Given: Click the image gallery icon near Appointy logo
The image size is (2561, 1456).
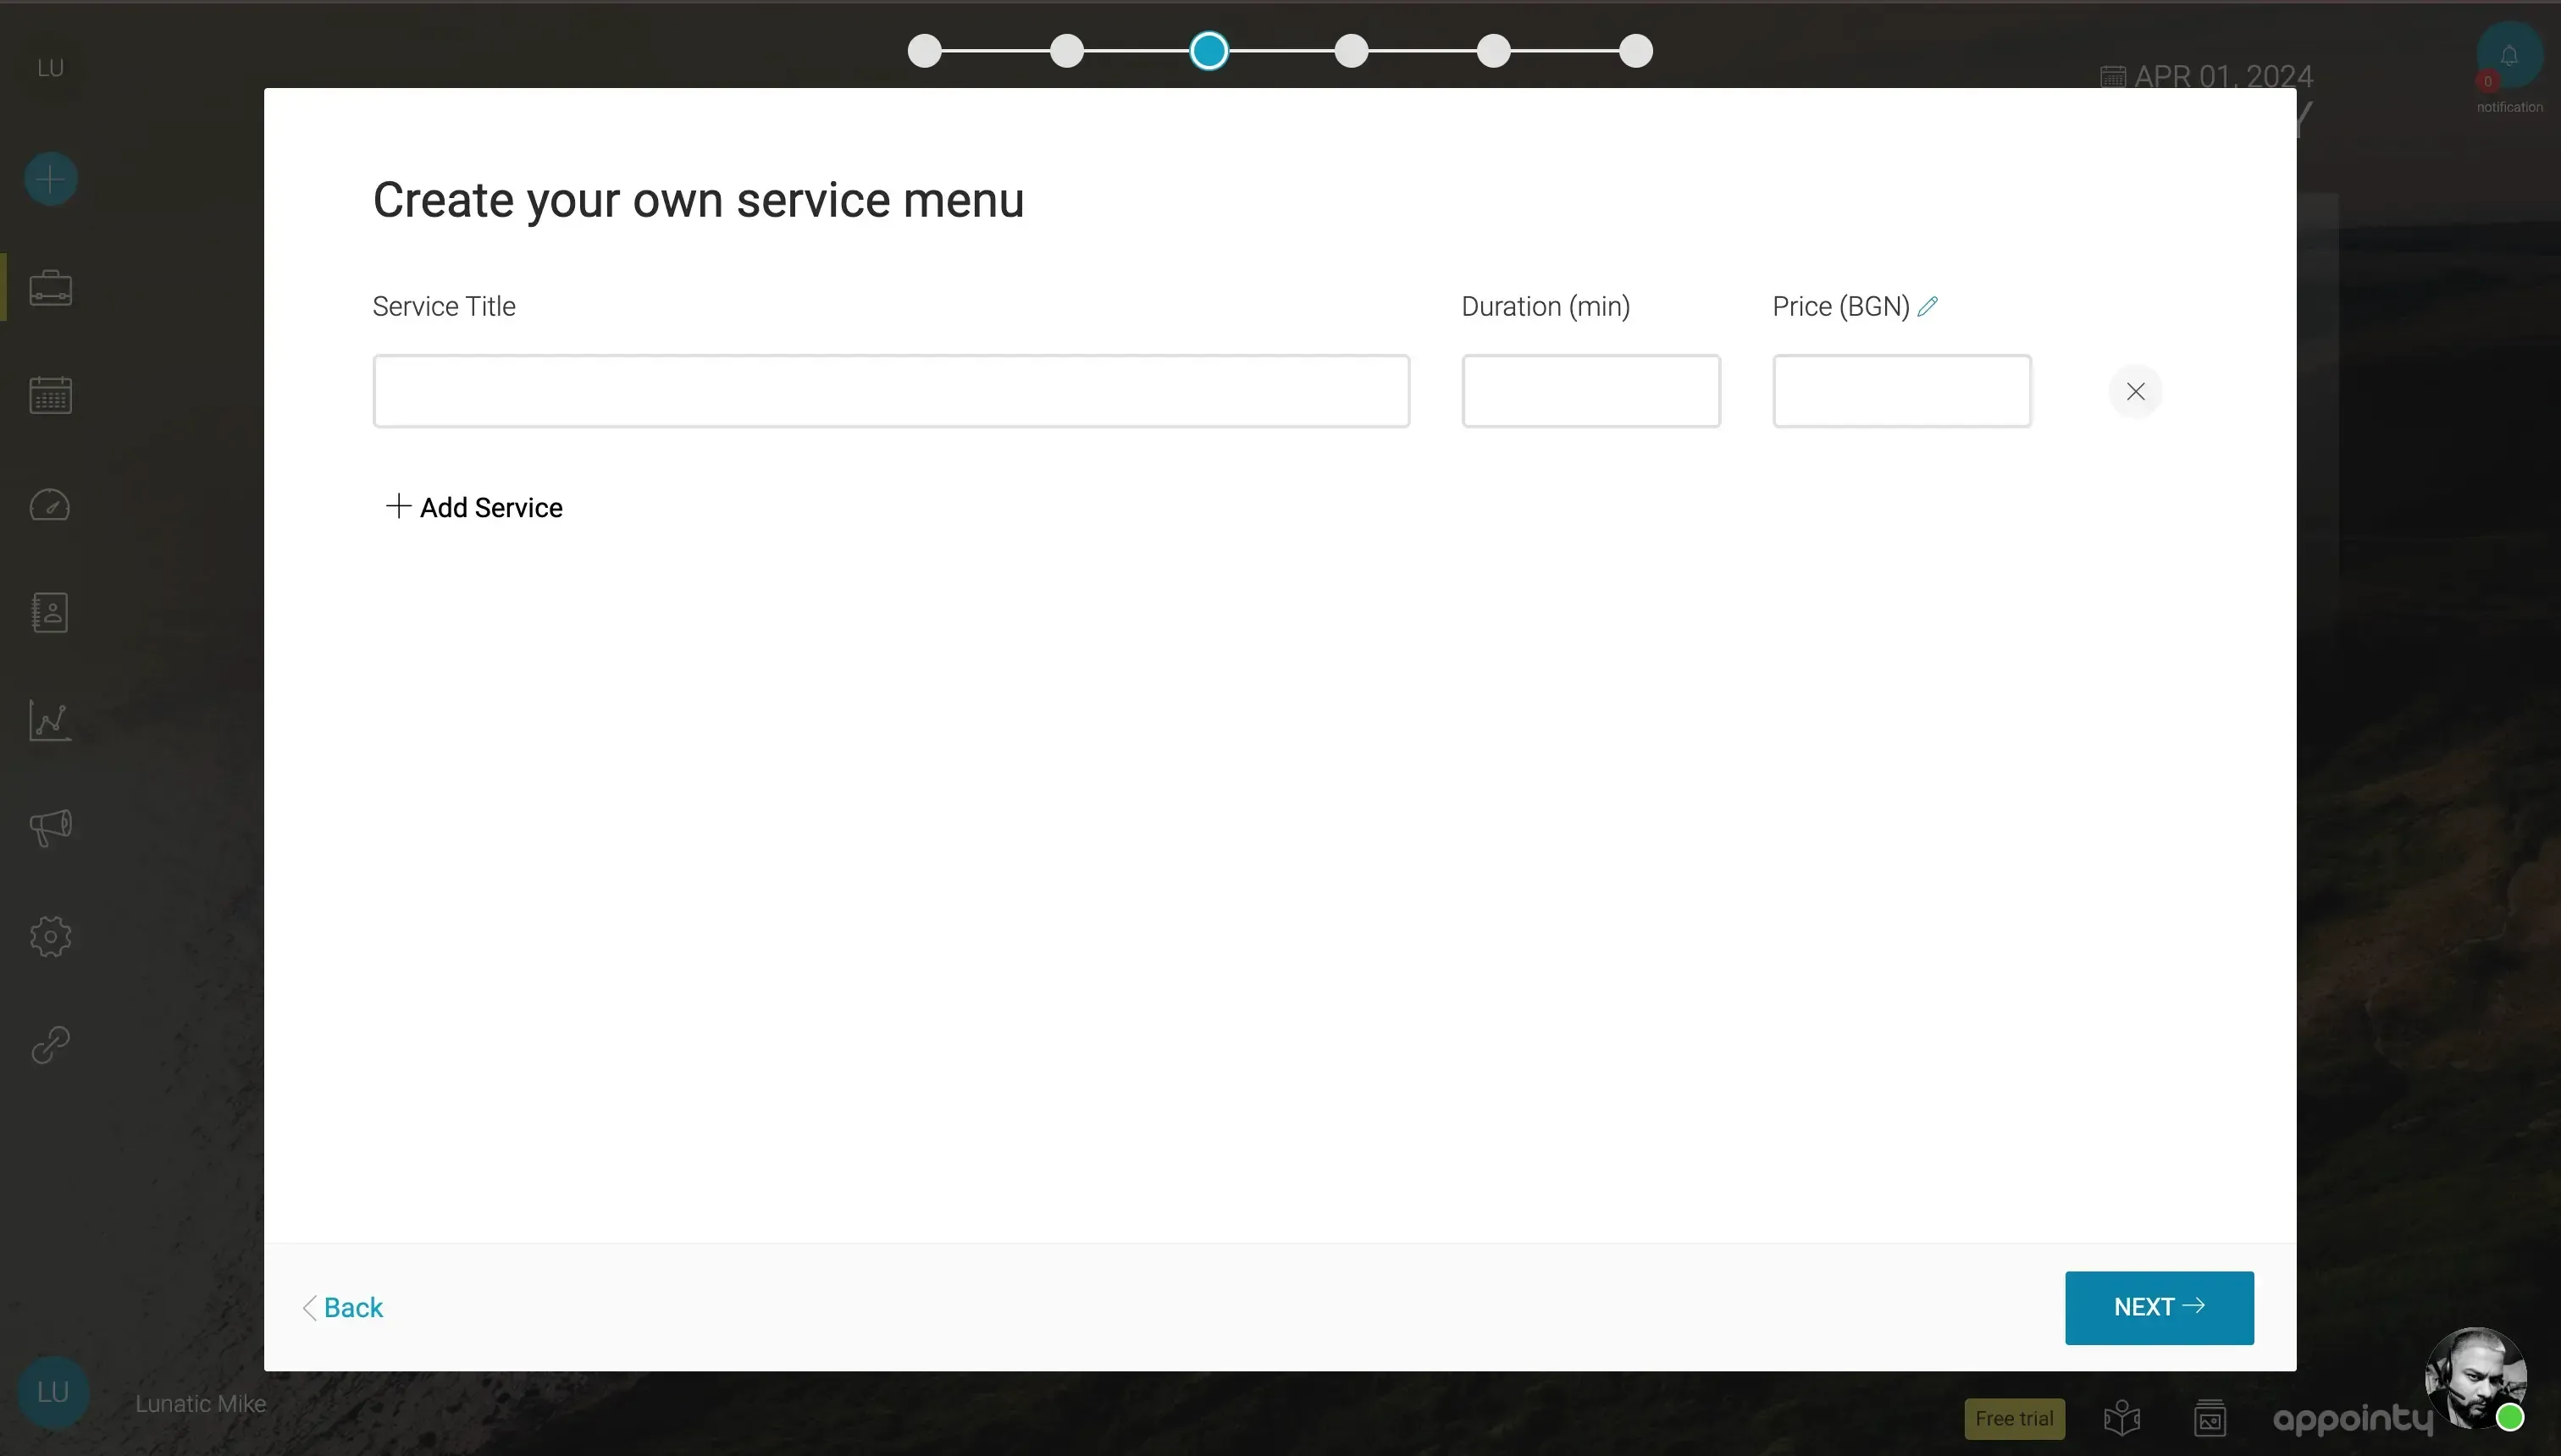Looking at the screenshot, I should click(x=2211, y=1418).
